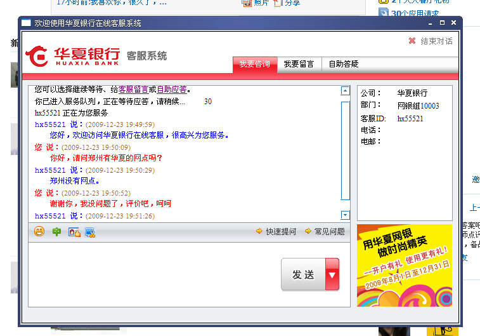Viewport: 480px width, 336px height.
Task: Click the message 郑州没有网点。
Action: click(x=74, y=181)
